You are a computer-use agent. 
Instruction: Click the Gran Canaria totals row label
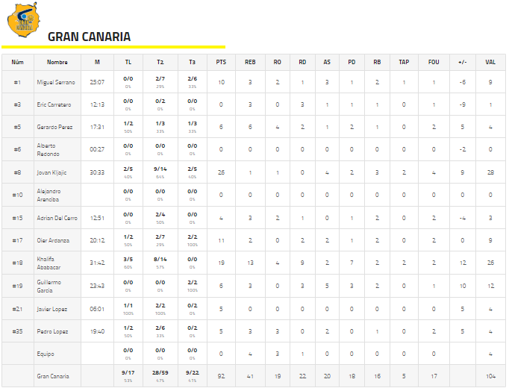(x=53, y=376)
